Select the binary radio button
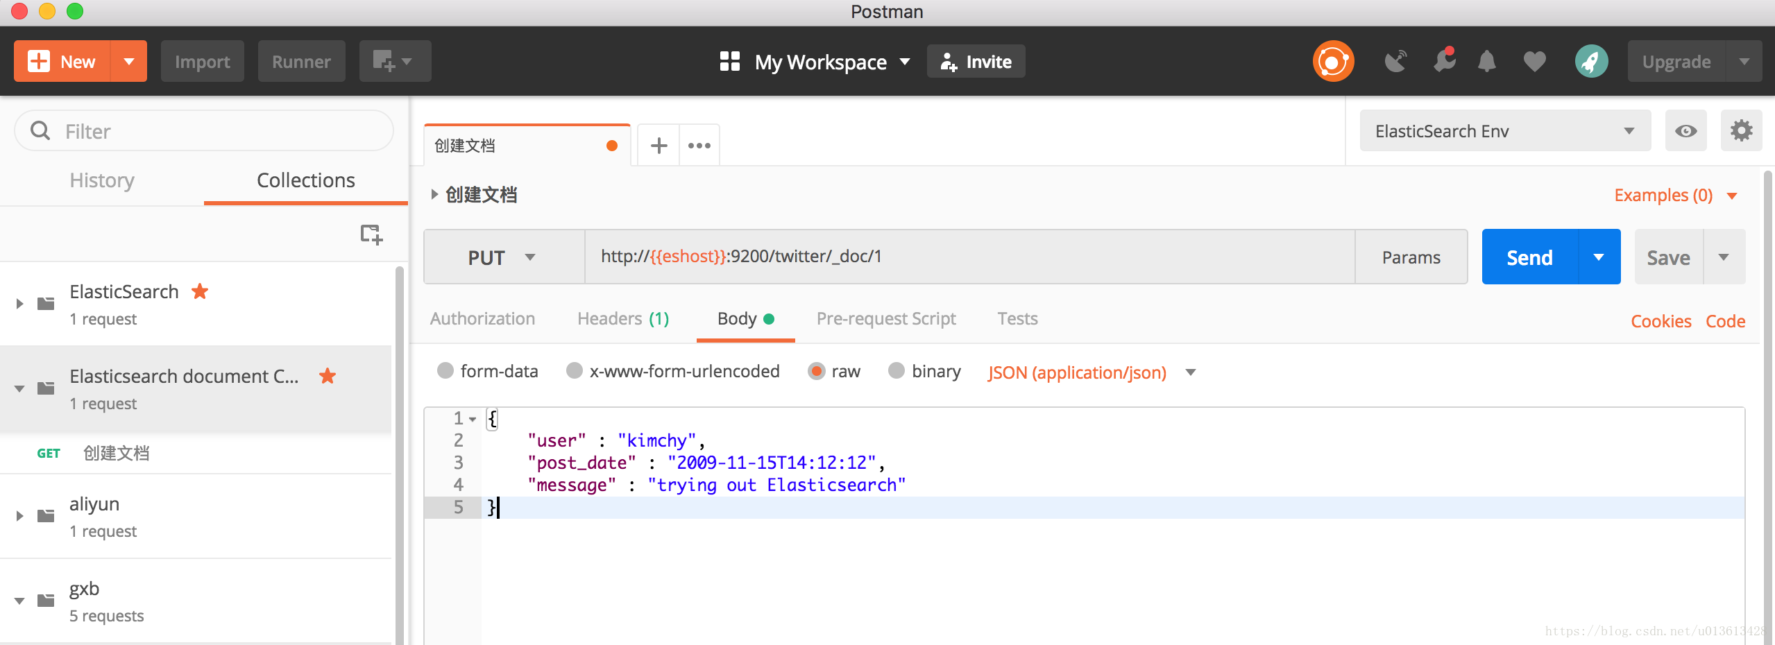1775x645 pixels. (x=897, y=371)
